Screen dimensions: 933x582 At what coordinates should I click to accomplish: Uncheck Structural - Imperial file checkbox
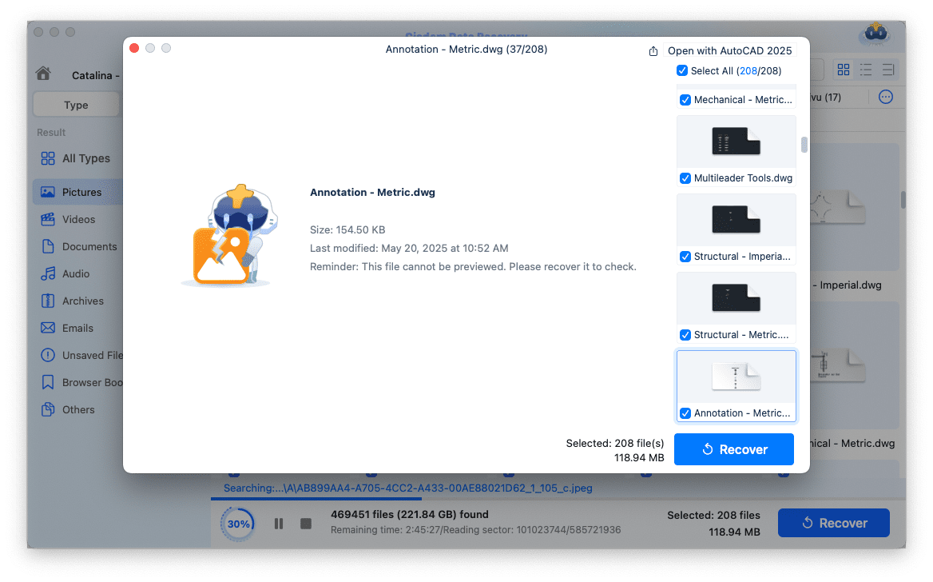tap(685, 257)
